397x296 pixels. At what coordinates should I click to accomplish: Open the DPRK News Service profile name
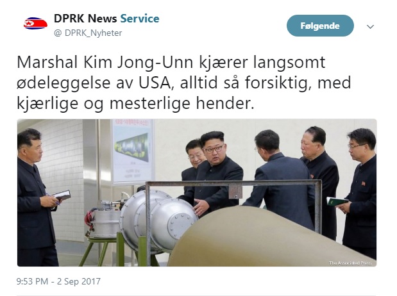106,19
